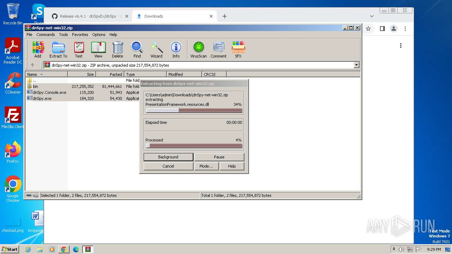The height and width of the screenshot is (254, 452).
Task: Click the View file icon
Action: tap(98, 49)
